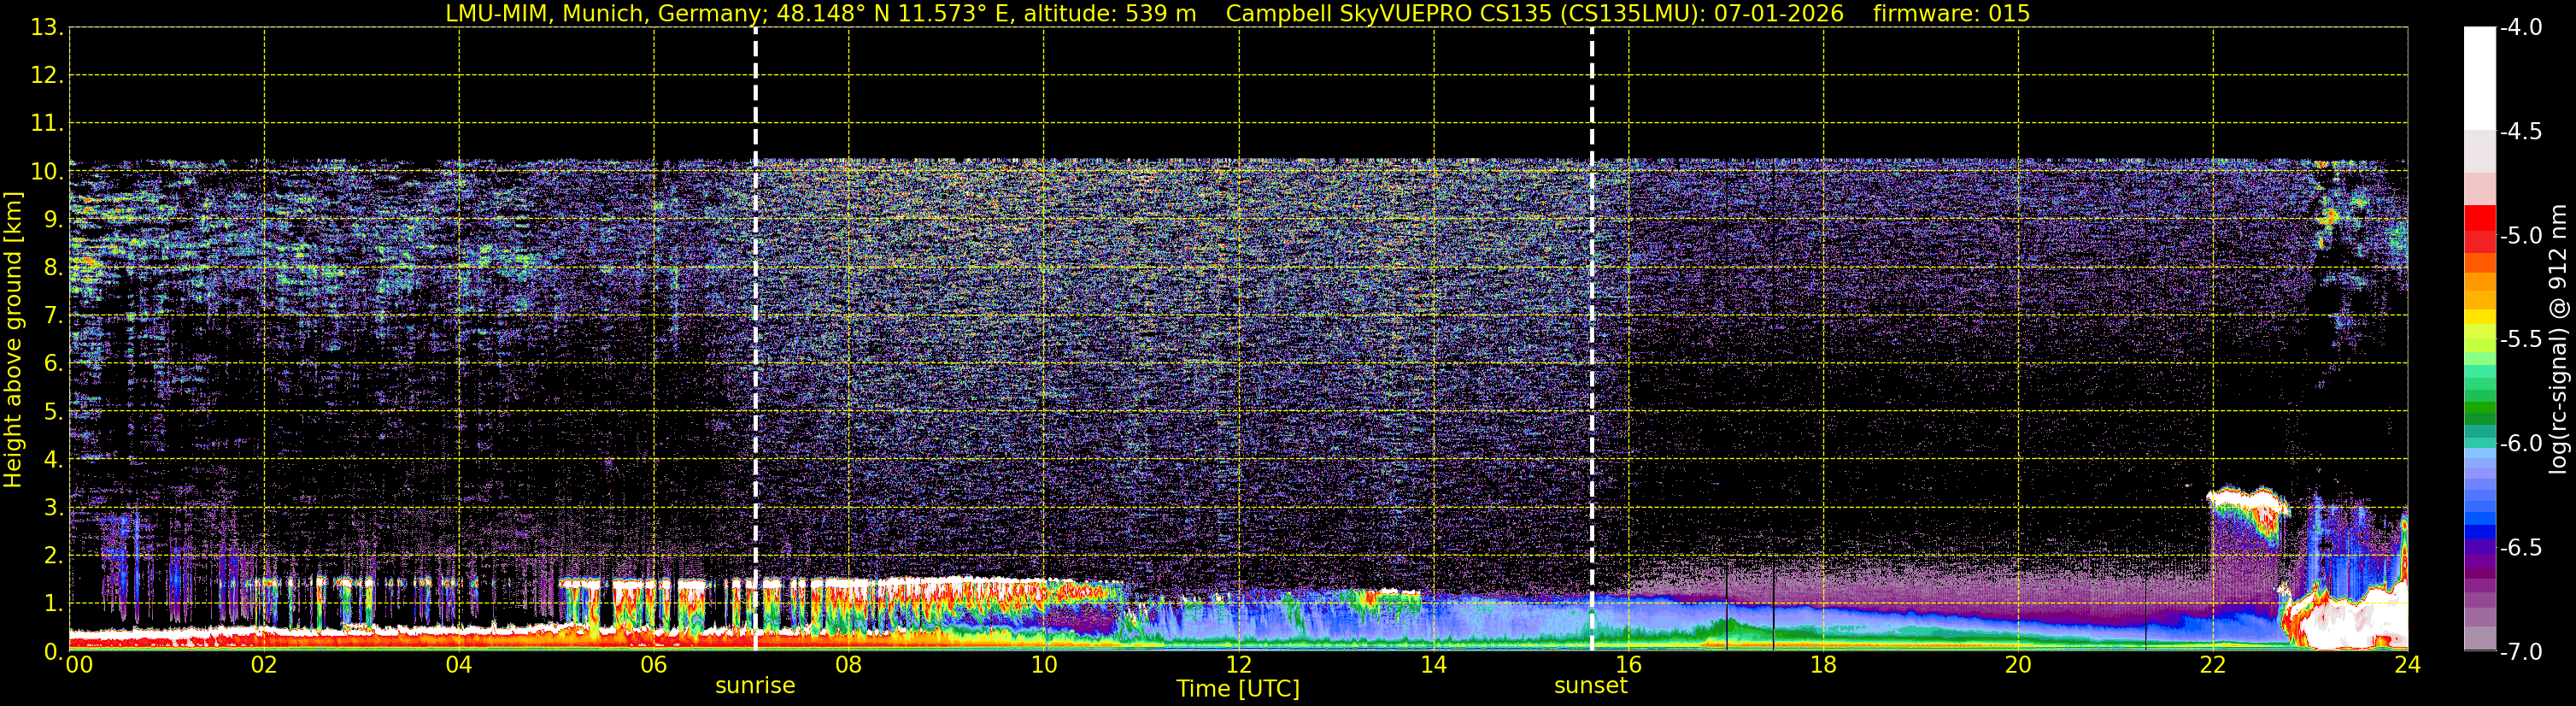Click the '2.' tick on the height axis
Viewport: 2576px width, 706px height.
click(53, 555)
